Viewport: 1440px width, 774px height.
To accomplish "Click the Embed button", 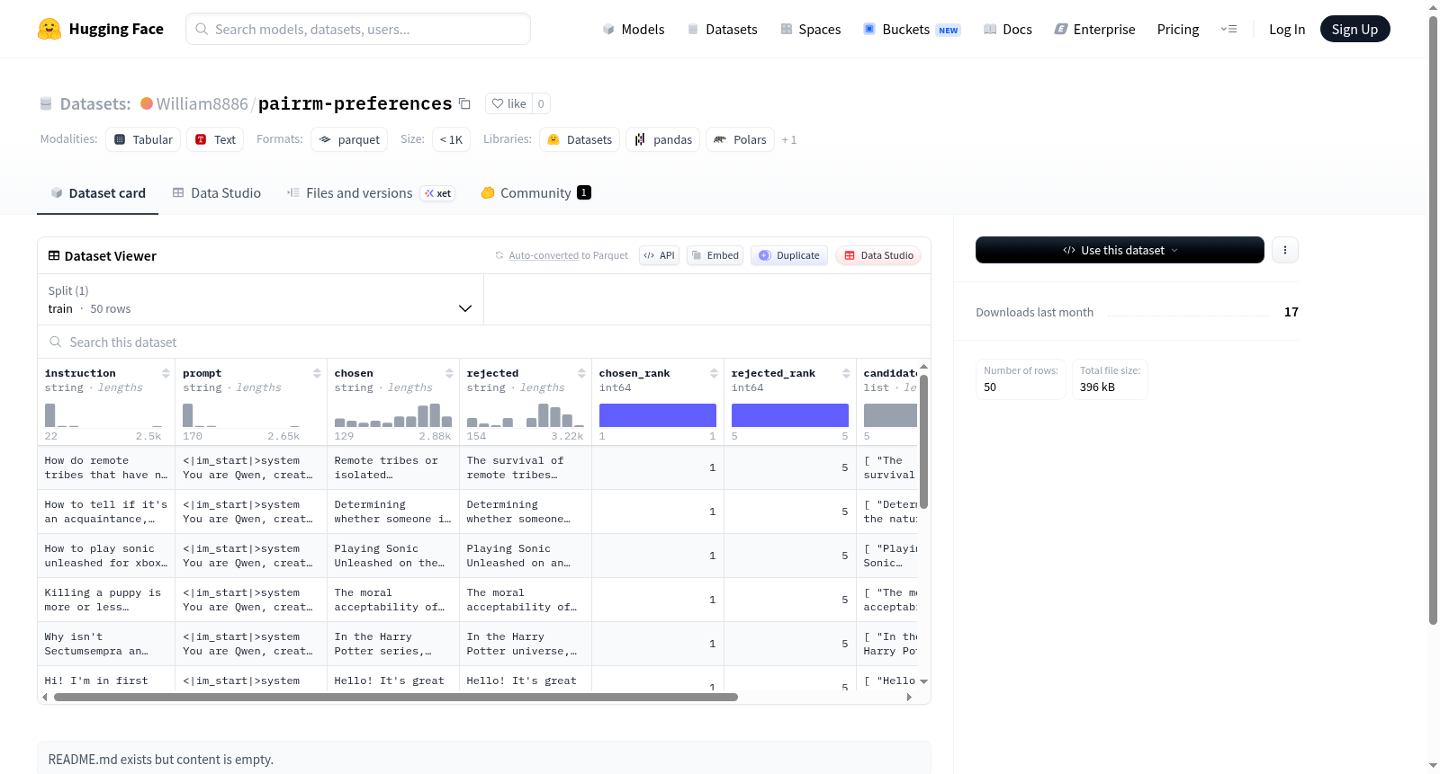I will pos(715,255).
